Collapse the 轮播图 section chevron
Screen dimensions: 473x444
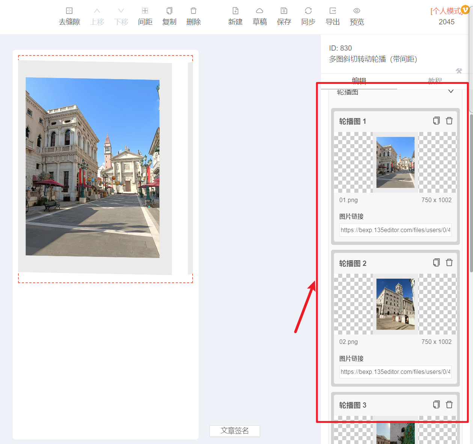click(451, 91)
